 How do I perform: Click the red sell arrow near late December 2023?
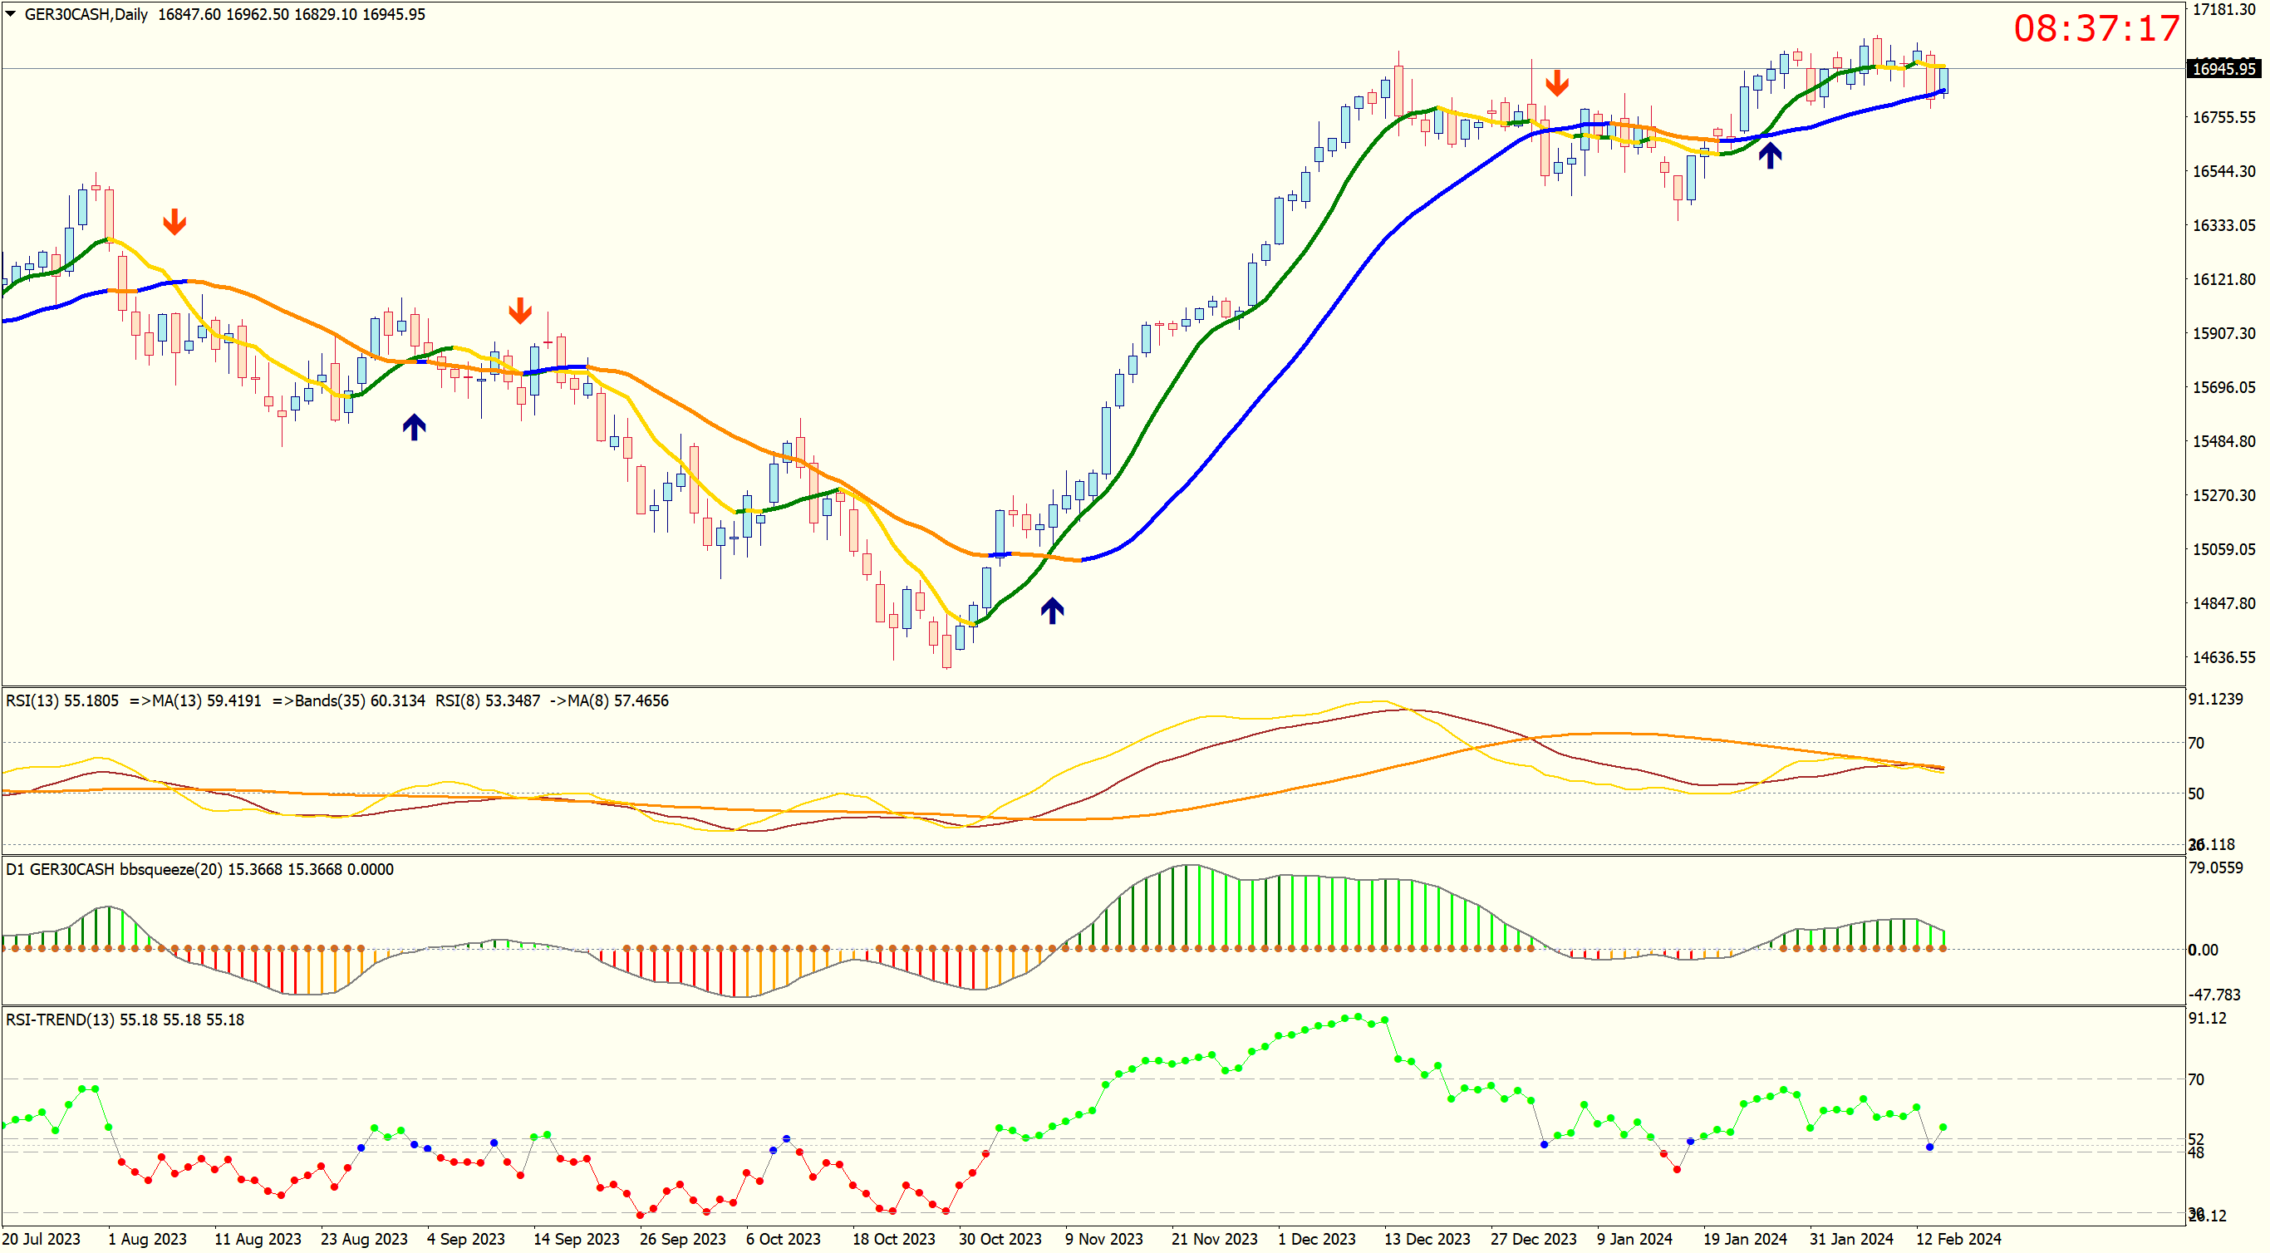tap(1556, 83)
